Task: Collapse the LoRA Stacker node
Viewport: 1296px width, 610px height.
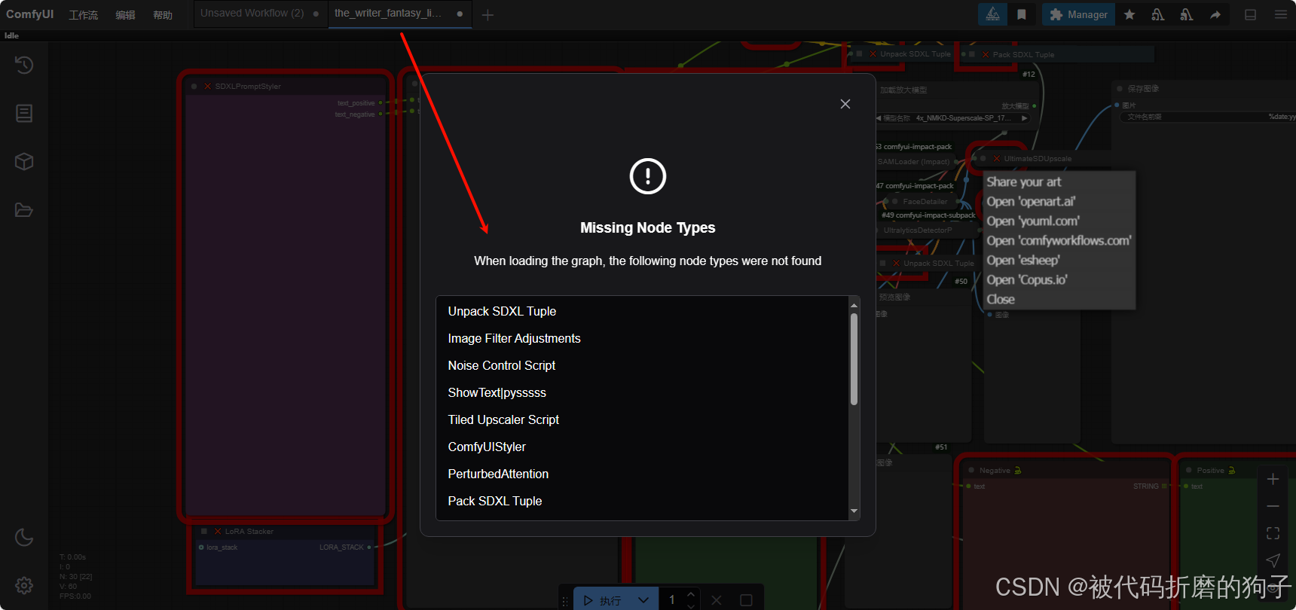Action: click(x=204, y=532)
